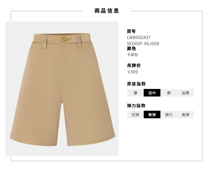Click the ¥399 tag price
This screenshot has height=172, width=213.
133,72
